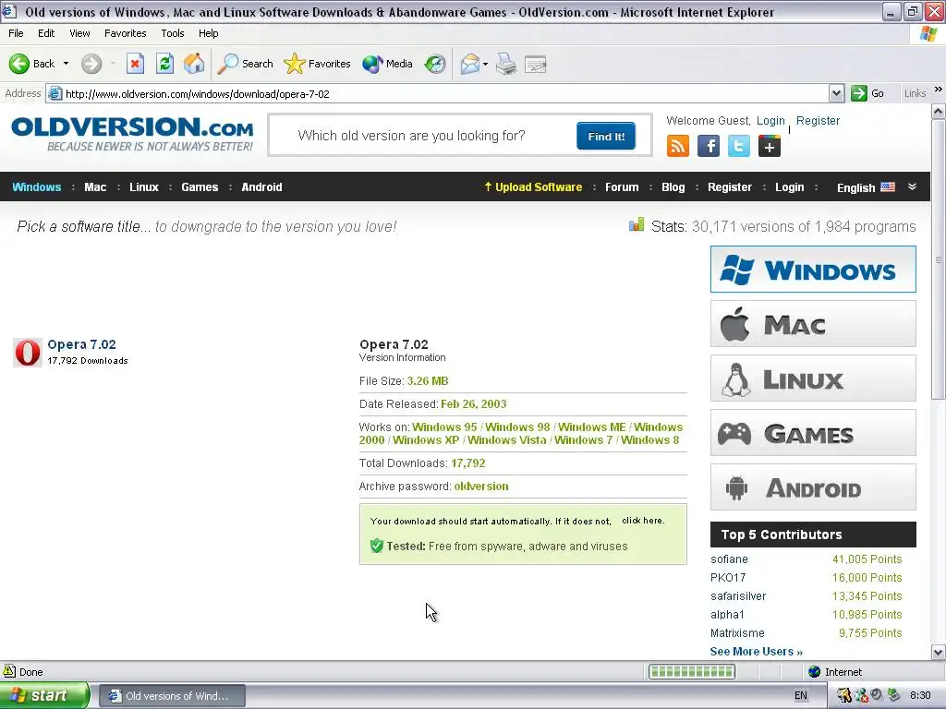946x709 pixels.
Task: Click the Print icon
Action: [x=506, y=64]
